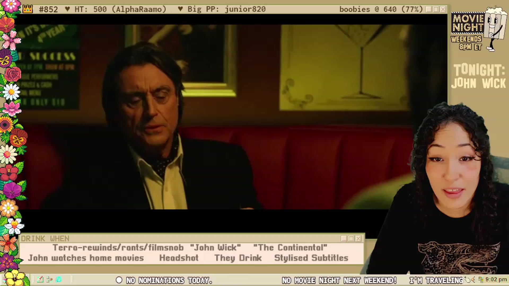Viewport: 509px width, 286px height.
Task: Open the network computers tray icon
Action: [x=481, y=280]
